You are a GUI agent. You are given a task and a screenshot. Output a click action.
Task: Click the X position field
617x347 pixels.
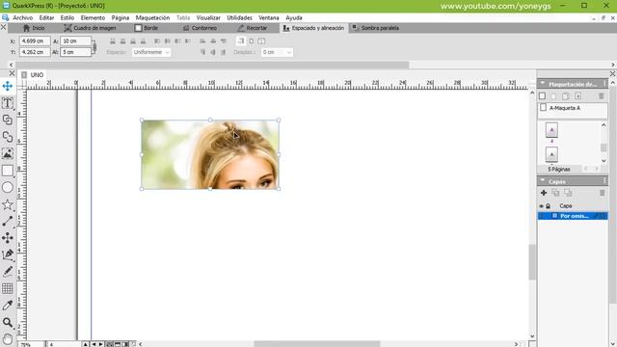tap(35, 40)
